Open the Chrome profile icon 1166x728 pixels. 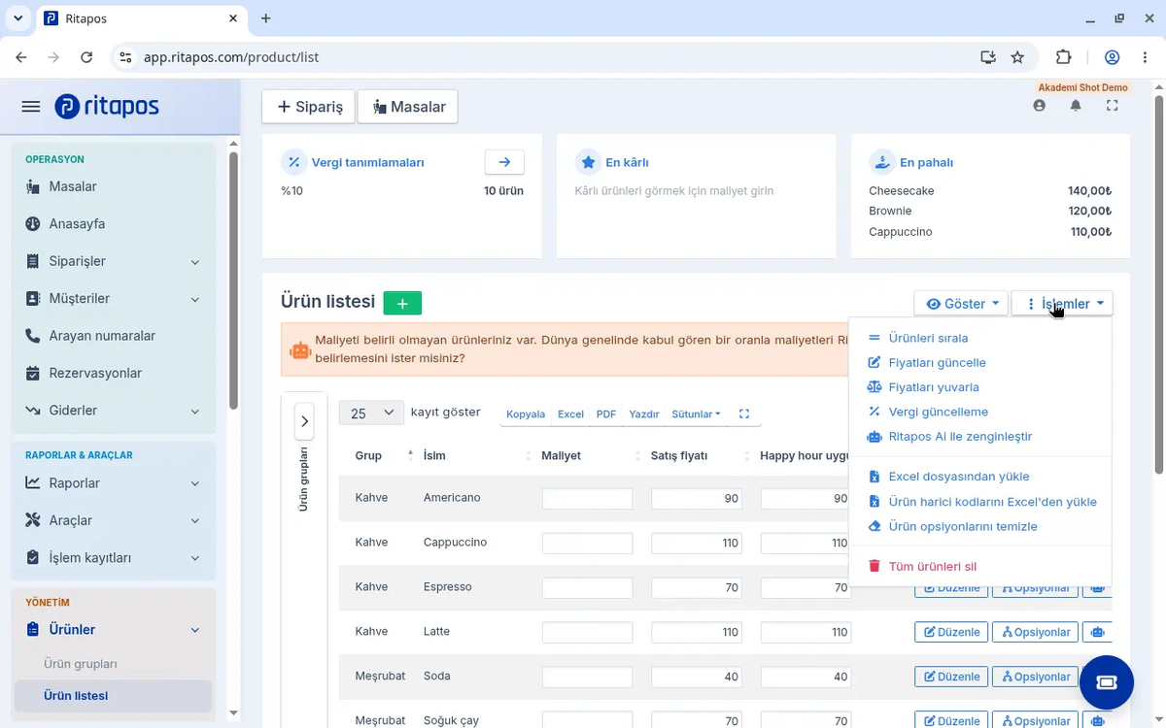1113,57
